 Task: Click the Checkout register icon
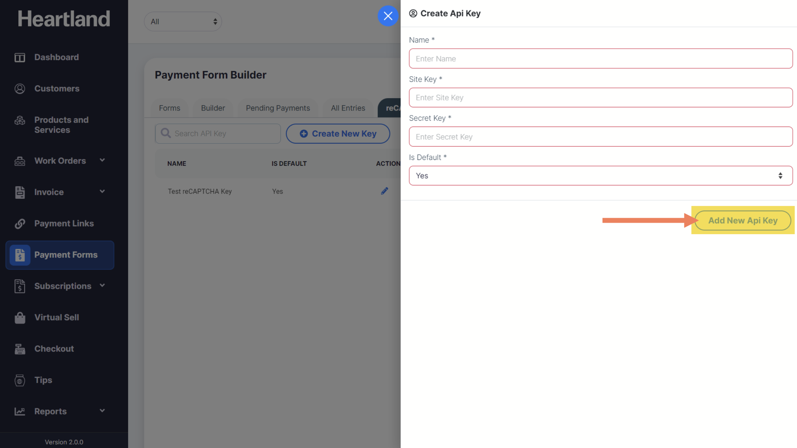click(x=20, y=349)
